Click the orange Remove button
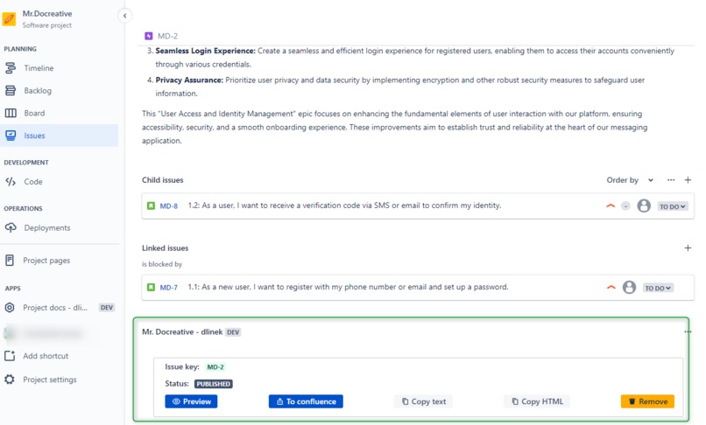 [647, 401]
